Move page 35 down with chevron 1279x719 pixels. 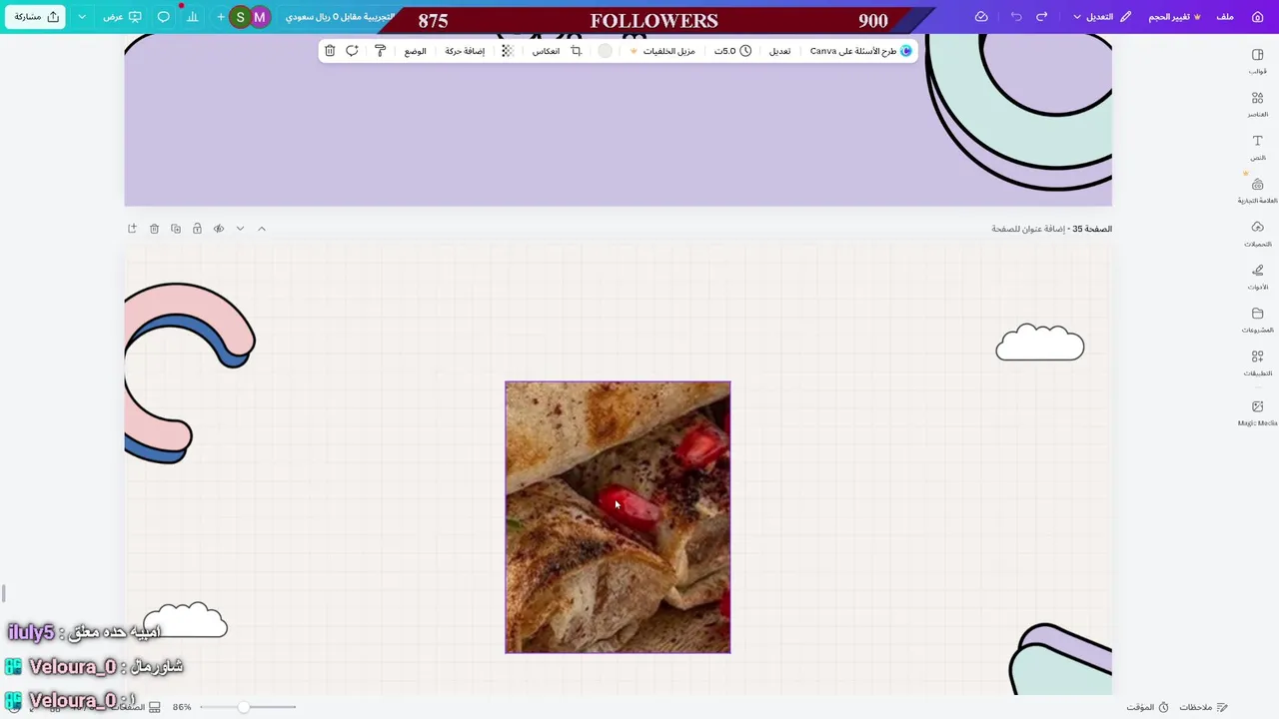point(240,229)
